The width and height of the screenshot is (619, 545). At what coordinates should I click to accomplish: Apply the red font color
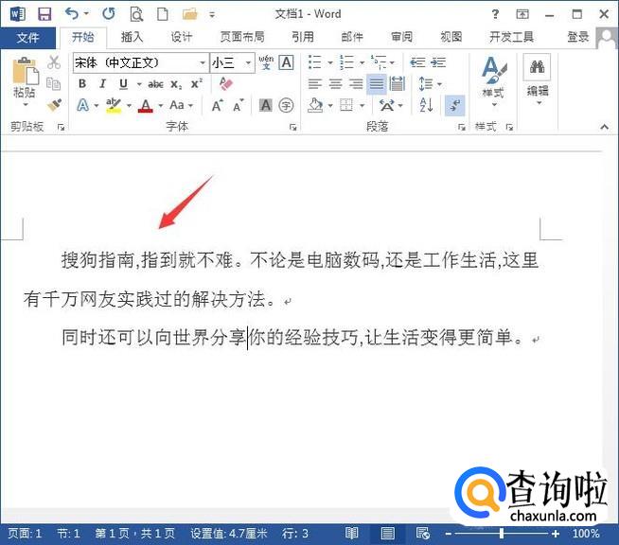coord(146,105)
